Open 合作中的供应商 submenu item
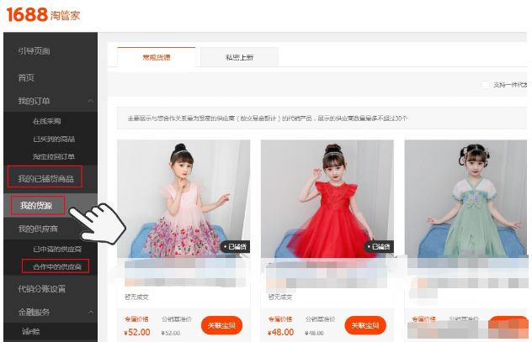This screenshot has height=342, width=532. point(56,266)
